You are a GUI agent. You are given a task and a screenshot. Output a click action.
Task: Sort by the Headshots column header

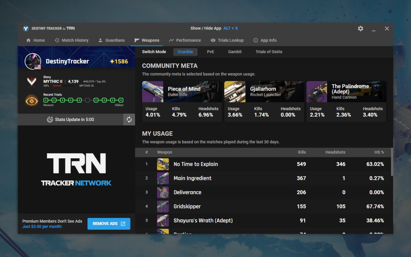tap(335, 152)
